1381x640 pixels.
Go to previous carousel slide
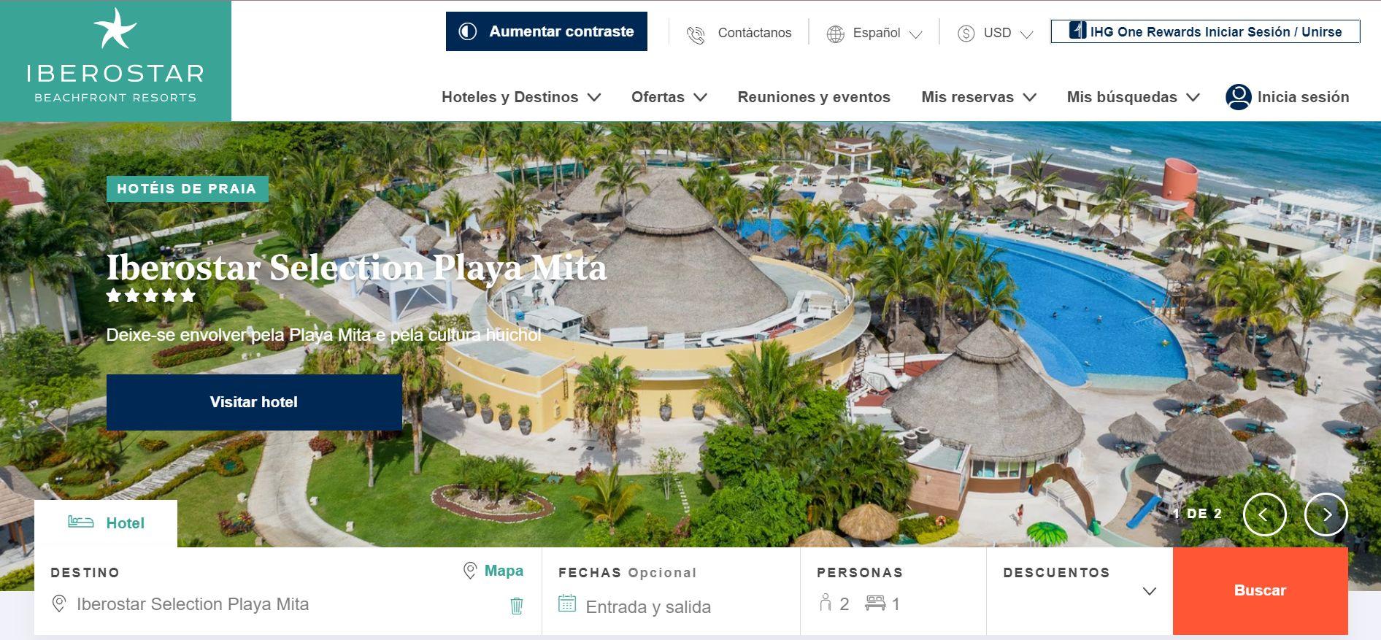click(1264, 514)
